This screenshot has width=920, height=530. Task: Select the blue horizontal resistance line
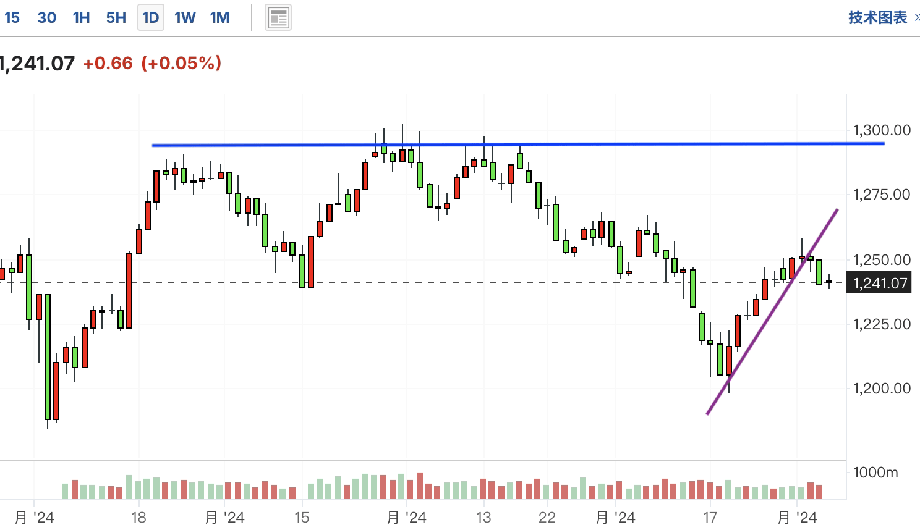pyautogui.click(x=518, y=145)
